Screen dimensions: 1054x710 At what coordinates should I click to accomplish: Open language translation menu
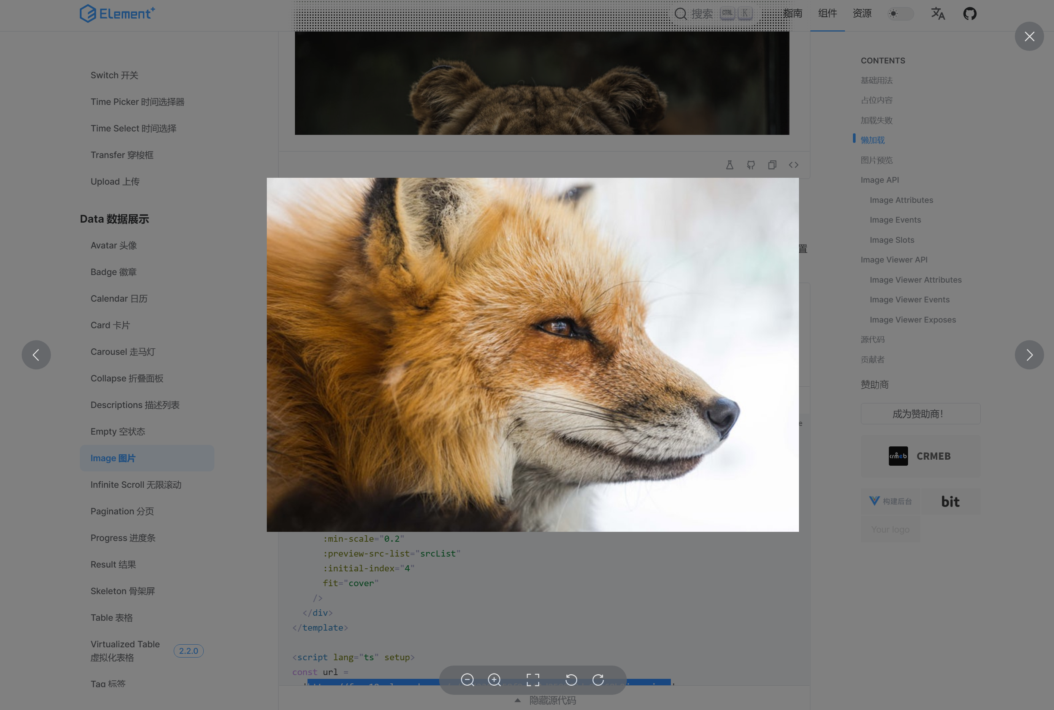(x=938, y=14)
